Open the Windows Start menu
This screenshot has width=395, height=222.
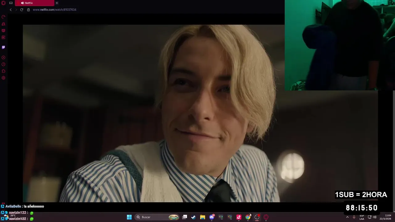point(129,217)
